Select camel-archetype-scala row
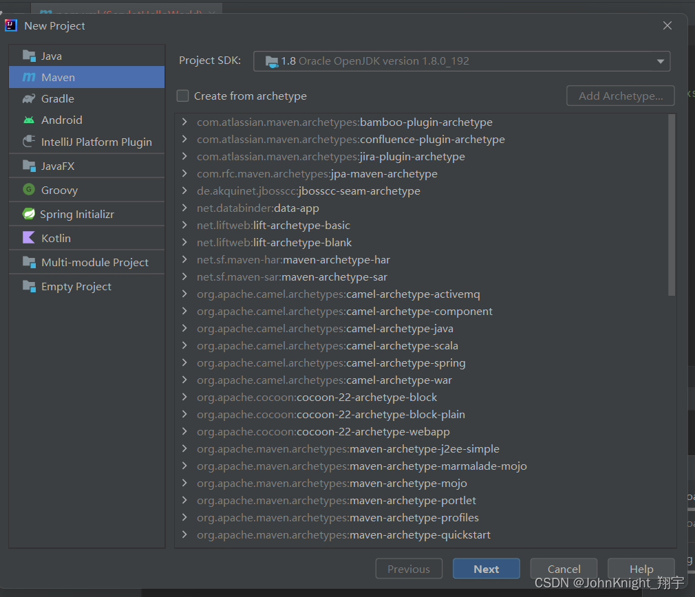The height and width of the screenshot is (597, 695). click(x=421, y=345)
